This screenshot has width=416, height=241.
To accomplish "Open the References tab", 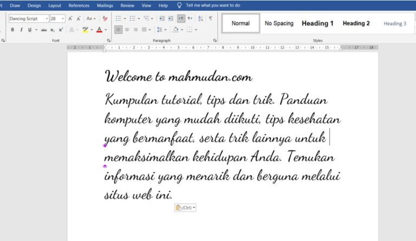I will pos(79,5).
